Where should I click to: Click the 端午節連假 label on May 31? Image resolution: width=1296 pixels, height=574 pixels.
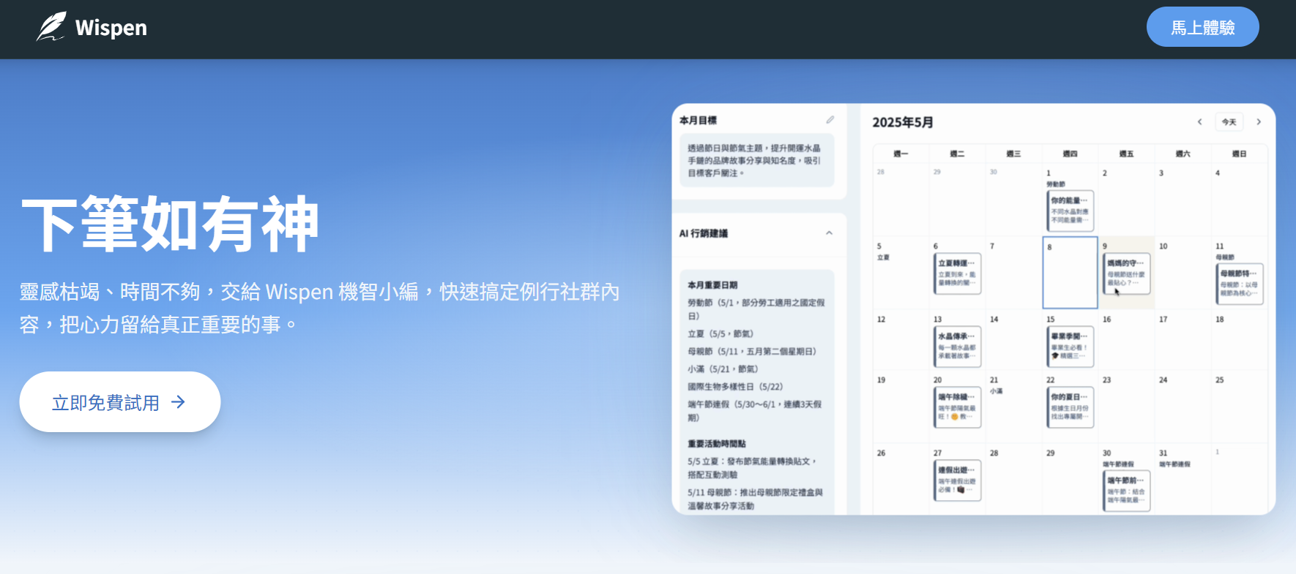tap(1174, 464)
